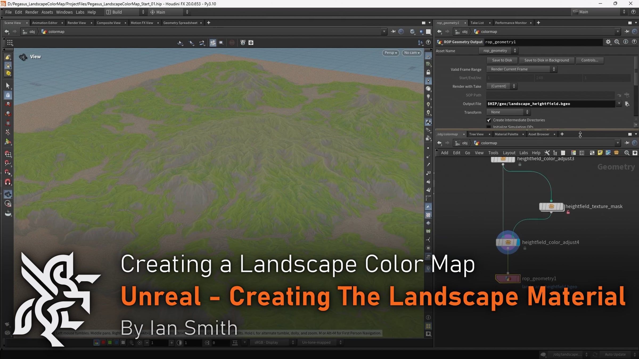Click the ROP node name field rop_geometry1

pyautogui.click(x=543, y=42)
